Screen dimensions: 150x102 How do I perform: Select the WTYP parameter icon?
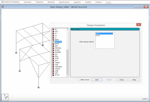53,75
